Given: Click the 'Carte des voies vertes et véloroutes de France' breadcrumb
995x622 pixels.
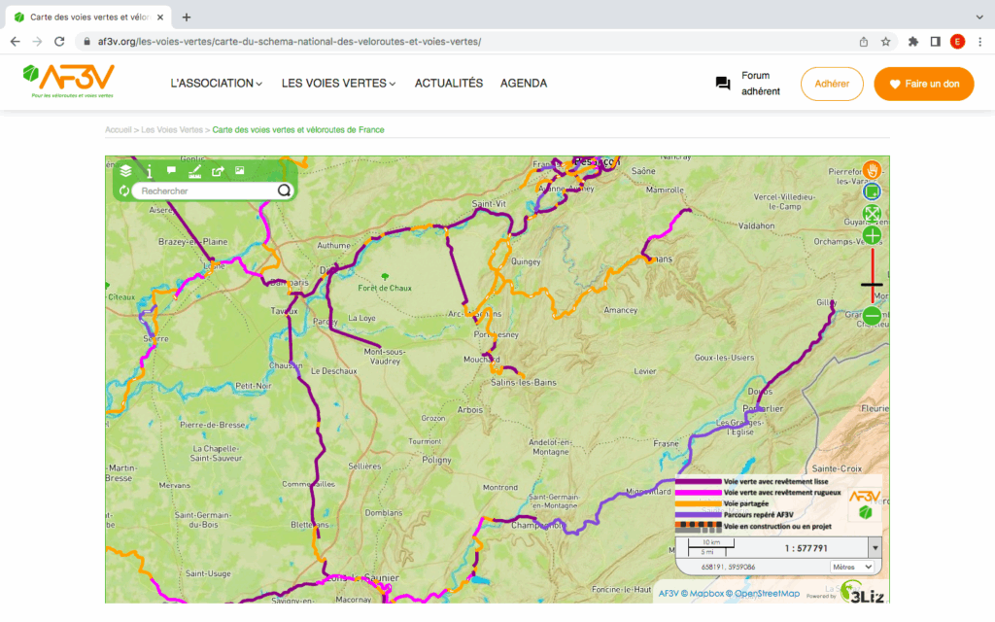Looking at the screenshot, I should pyautogui.click(x=298, y=129).
